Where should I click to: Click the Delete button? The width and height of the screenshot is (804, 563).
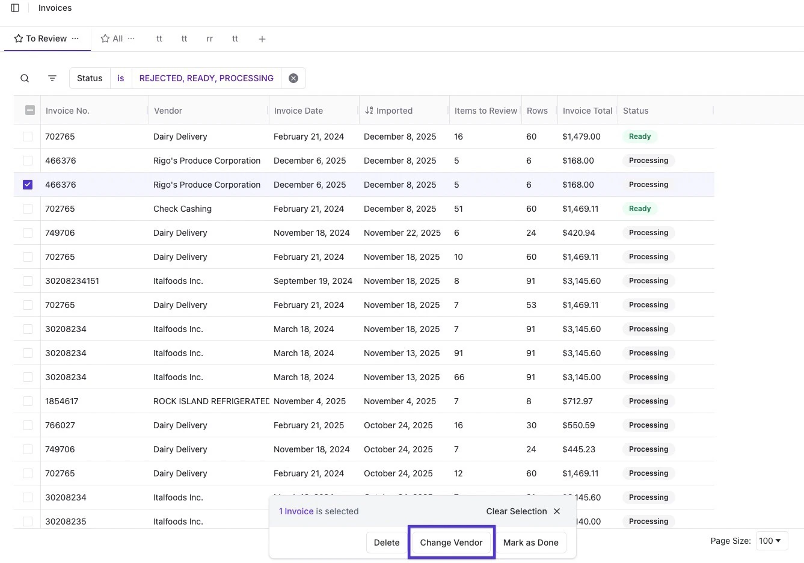click(386, 543)
